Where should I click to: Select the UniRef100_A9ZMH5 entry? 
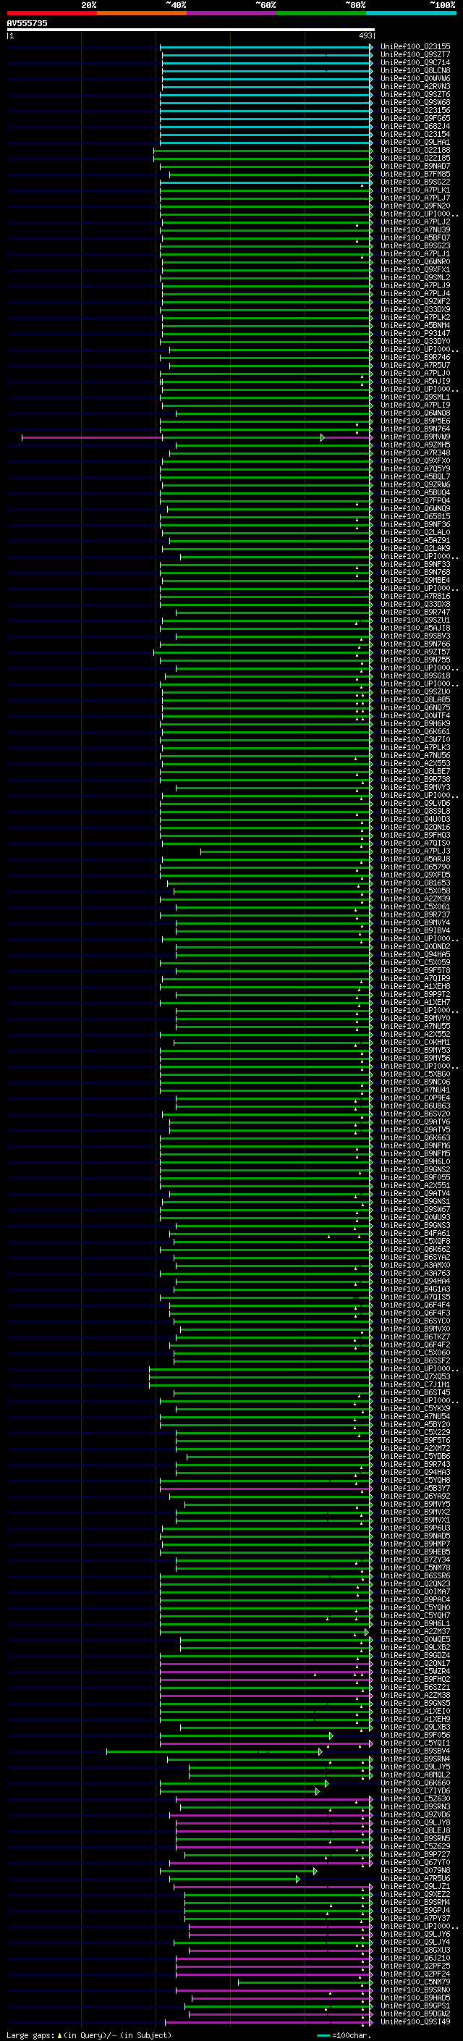(x=415, y=445)
